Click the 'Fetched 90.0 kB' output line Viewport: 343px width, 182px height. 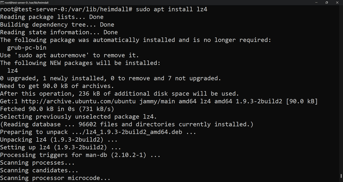[x=57, y=109]
